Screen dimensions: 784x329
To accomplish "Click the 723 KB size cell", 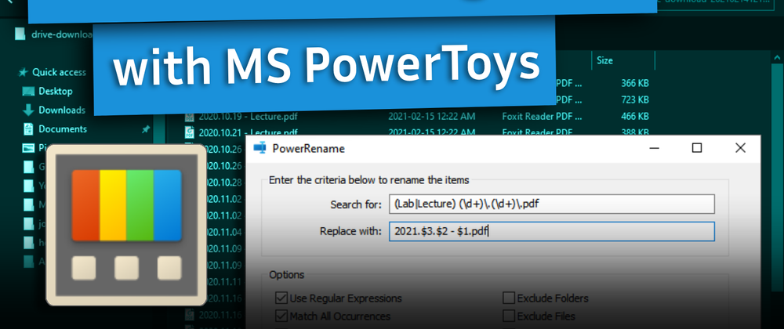I will [x=634, y=99].
